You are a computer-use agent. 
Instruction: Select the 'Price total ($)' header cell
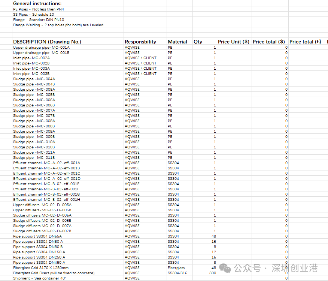[270, 42]
